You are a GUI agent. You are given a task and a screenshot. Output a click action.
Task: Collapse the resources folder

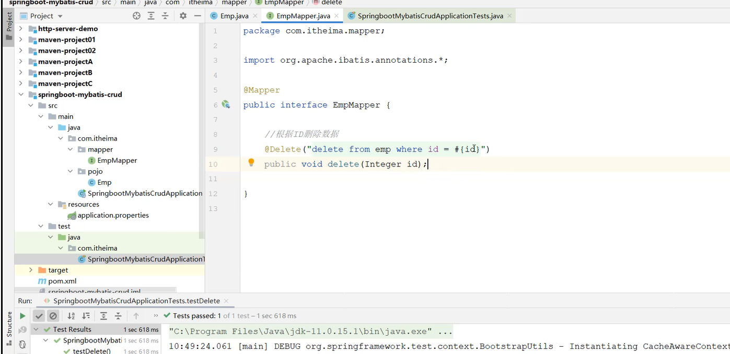pos(51,205)
